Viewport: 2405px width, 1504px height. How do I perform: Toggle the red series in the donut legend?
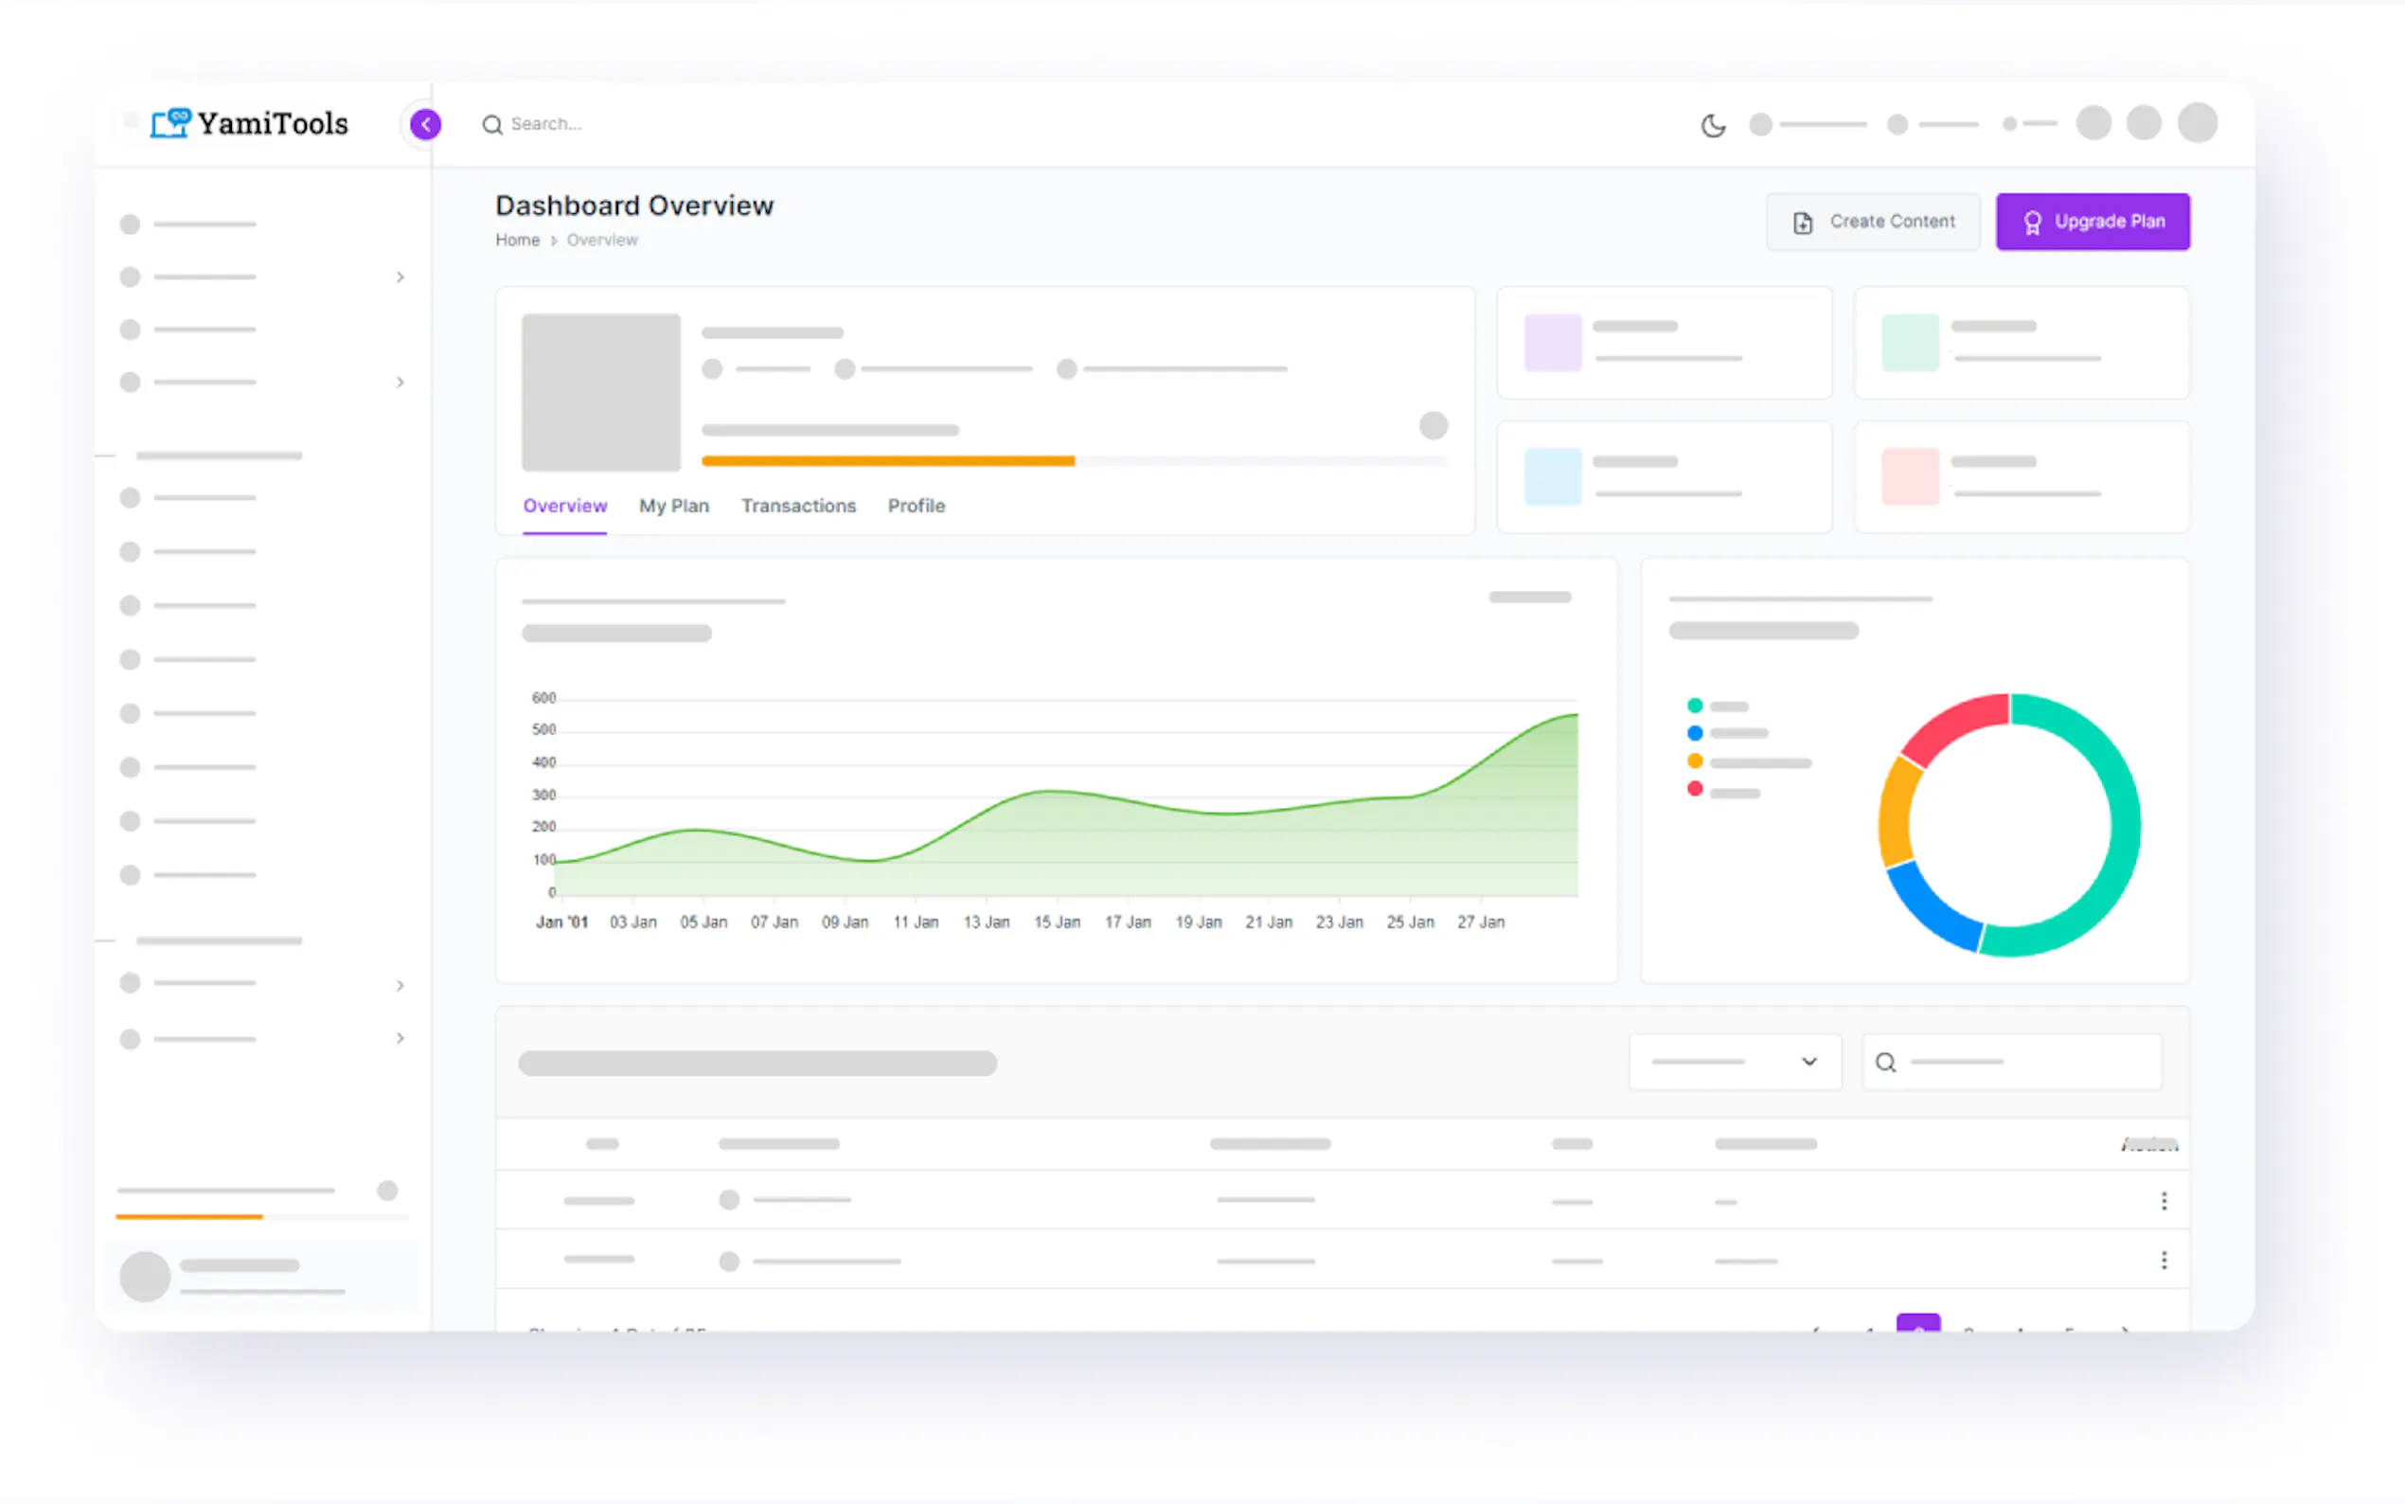point(1694,789)
